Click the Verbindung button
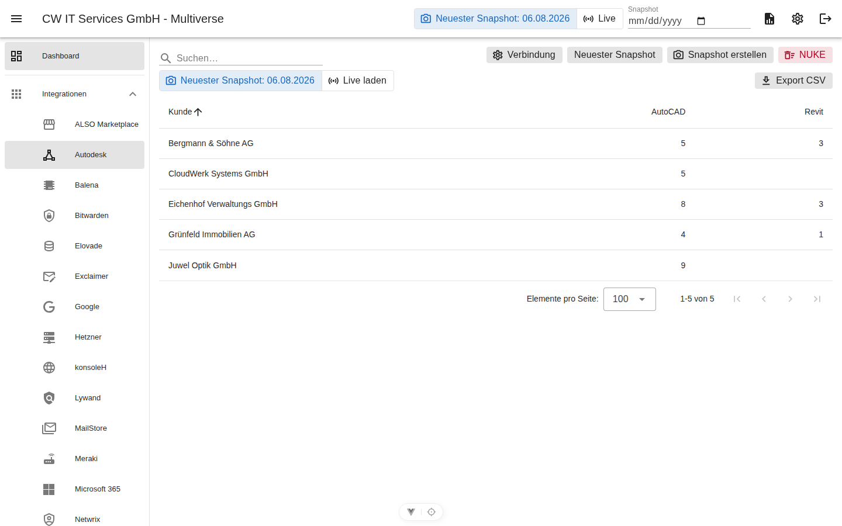The width and height of the screenshot is (842, 526). point(524,55)
